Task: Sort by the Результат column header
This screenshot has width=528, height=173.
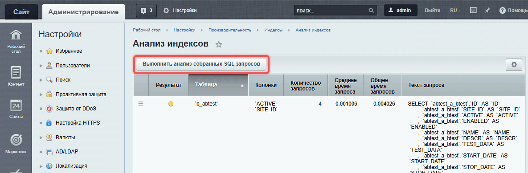Action: pos(169,85)
